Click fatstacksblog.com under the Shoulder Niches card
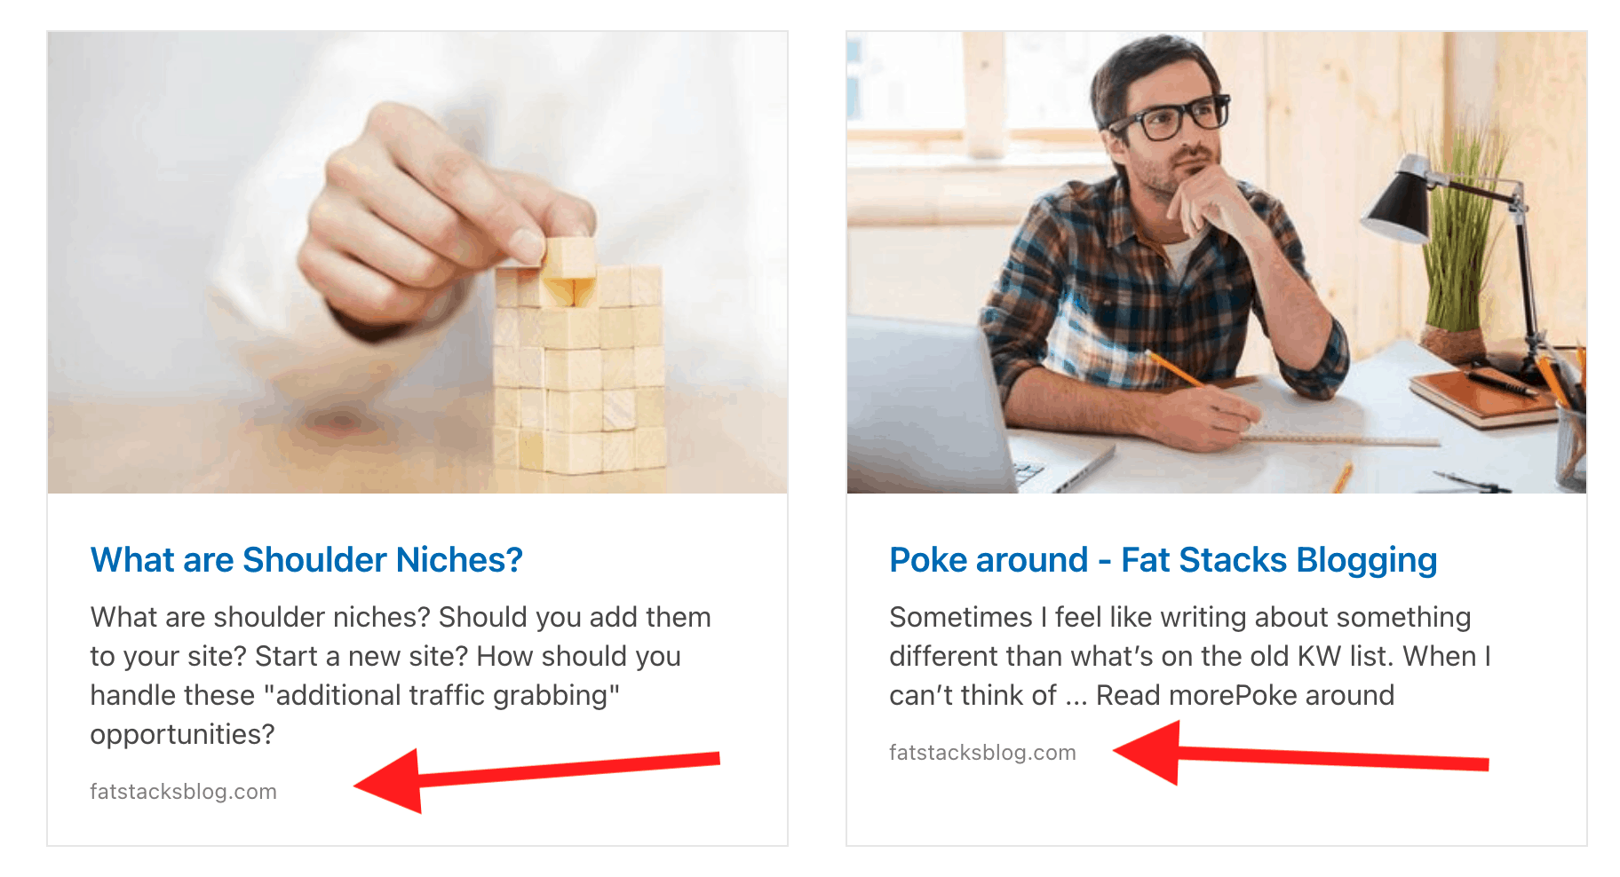1620x877 pixels. [183, 791]
